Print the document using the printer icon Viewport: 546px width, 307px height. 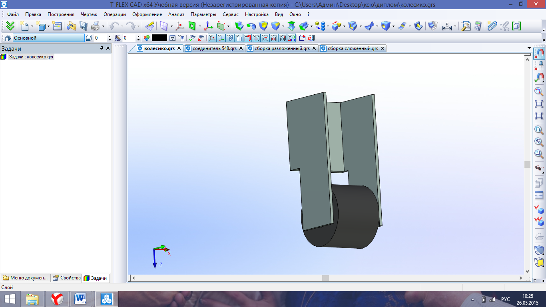click(95, 26)
